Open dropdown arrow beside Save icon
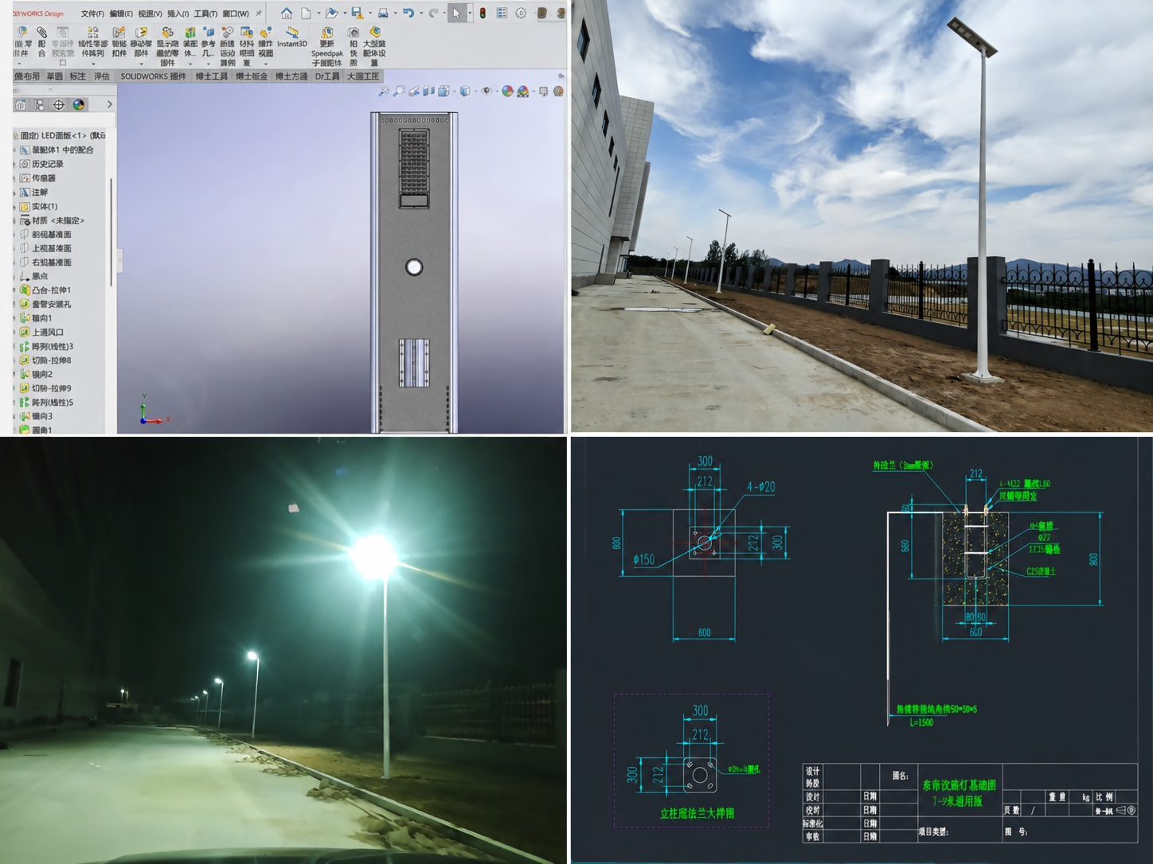This screenshot has width=1153, height=864. click(369, 14)
